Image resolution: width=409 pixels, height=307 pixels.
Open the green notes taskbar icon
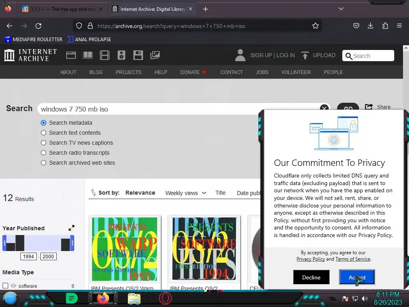[x=72, y=298]
